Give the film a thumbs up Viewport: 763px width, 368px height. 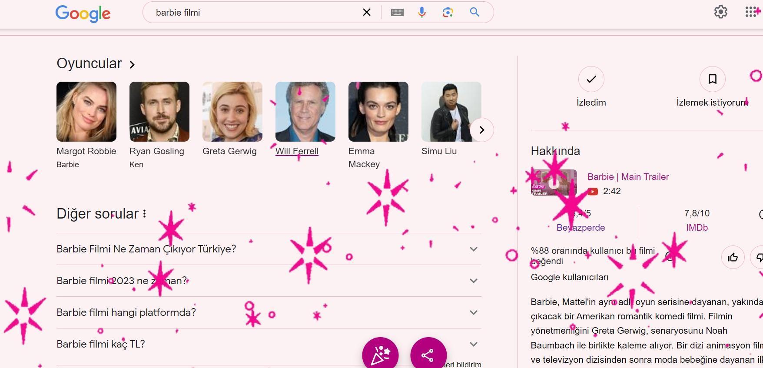coord(733,257)
